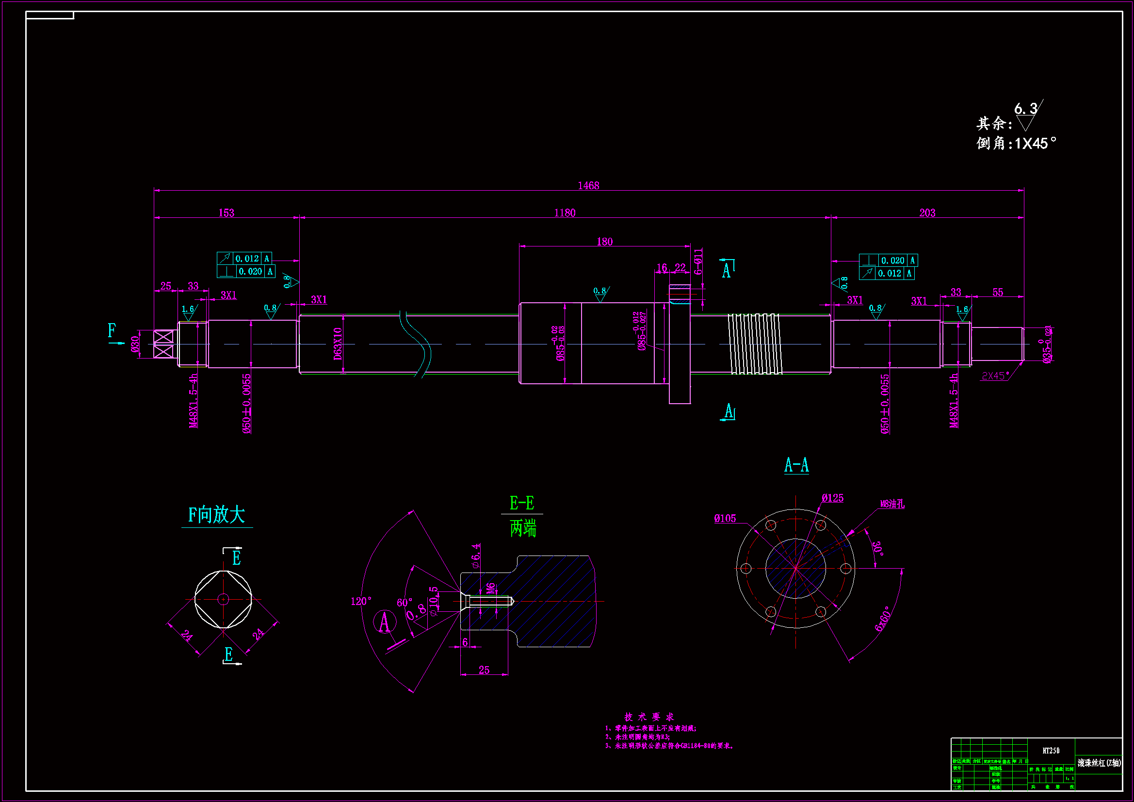This screenshot has width=1134, height=802.
Task: Select the A-A section view title
Action: pos(796,465)
